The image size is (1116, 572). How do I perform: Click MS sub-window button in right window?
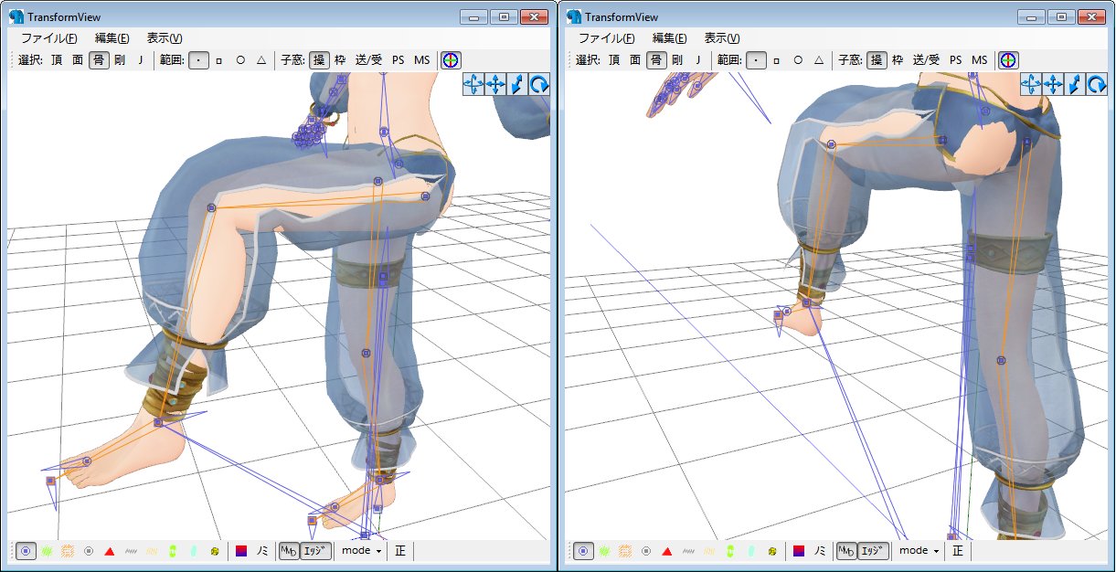click(x=979, y=60)
